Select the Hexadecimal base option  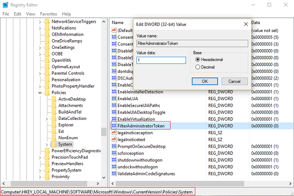[198, 60]
